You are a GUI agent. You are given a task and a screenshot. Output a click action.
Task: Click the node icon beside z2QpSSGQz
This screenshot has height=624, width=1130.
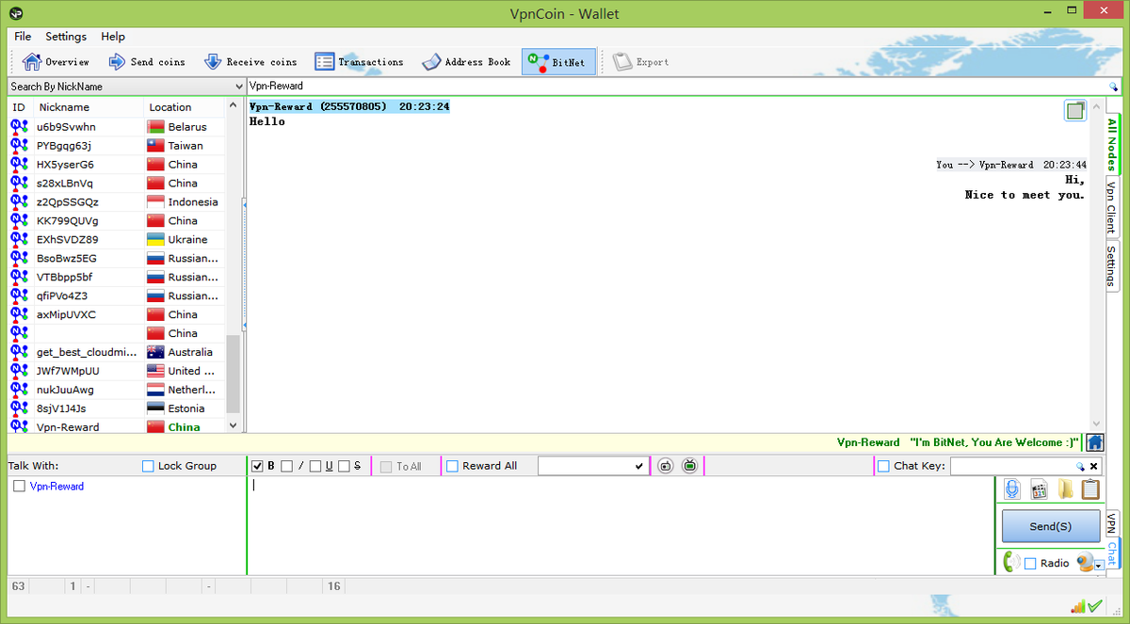(x=19, y=201)
